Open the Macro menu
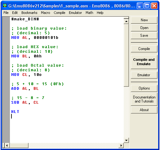 [46, 13]
